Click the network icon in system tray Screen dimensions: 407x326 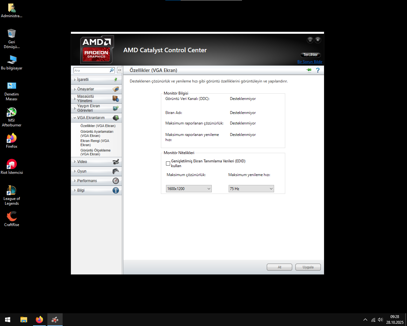point(373,320)
